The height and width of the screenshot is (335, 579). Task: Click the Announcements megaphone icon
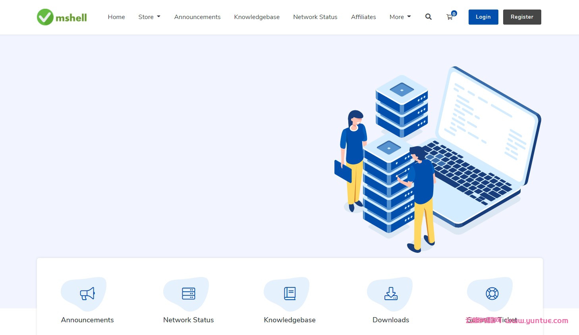[87, 294]
